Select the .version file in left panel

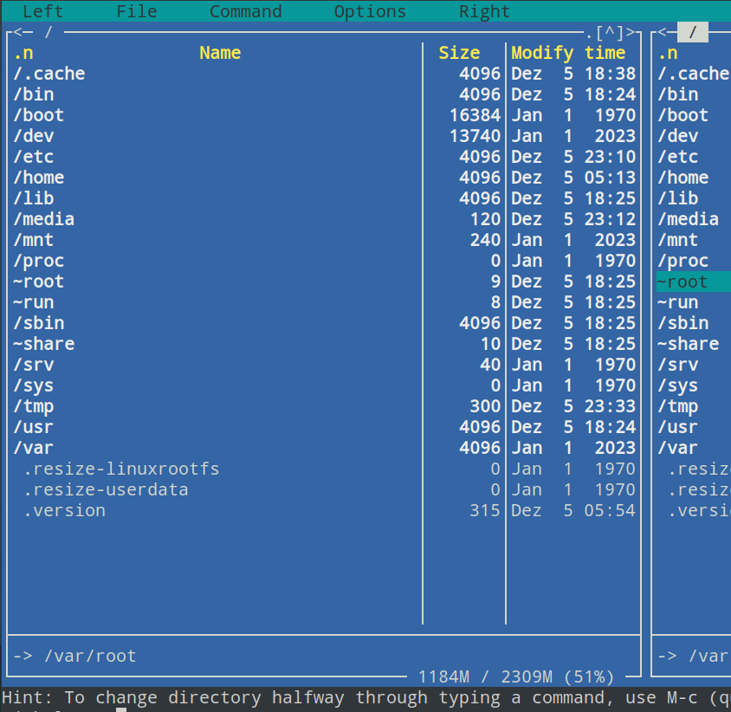tap(64, 510)
